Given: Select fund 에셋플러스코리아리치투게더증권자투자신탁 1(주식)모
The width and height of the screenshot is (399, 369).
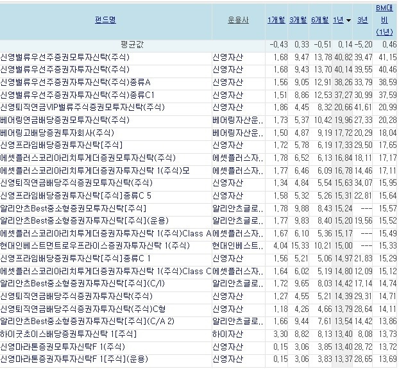Looking at the screenshot, I should coord(95,170).
